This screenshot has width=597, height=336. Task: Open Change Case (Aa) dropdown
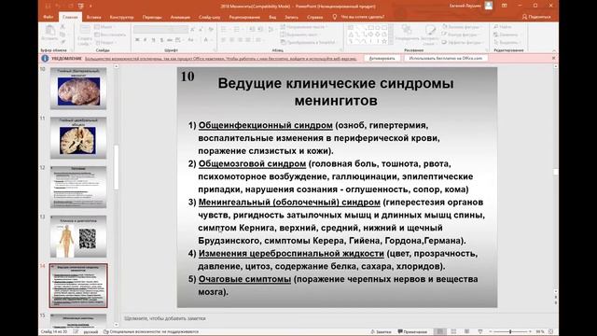pos(190,39)
